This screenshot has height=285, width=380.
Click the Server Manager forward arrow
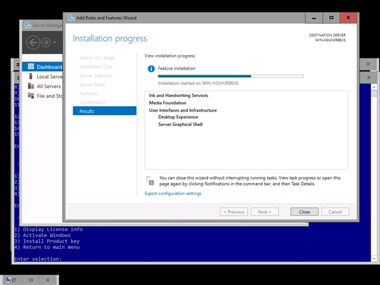point(46,43)
